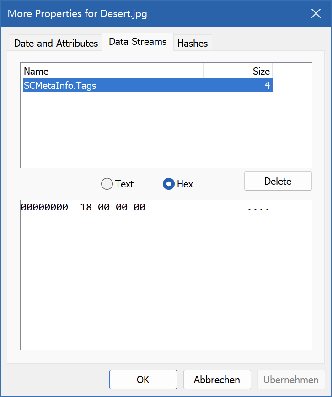Click the title bar text More Properties for Desert.jpg
Image resolution: width=332 pixels, height=397 pixels.
click(x=77, y=14)
